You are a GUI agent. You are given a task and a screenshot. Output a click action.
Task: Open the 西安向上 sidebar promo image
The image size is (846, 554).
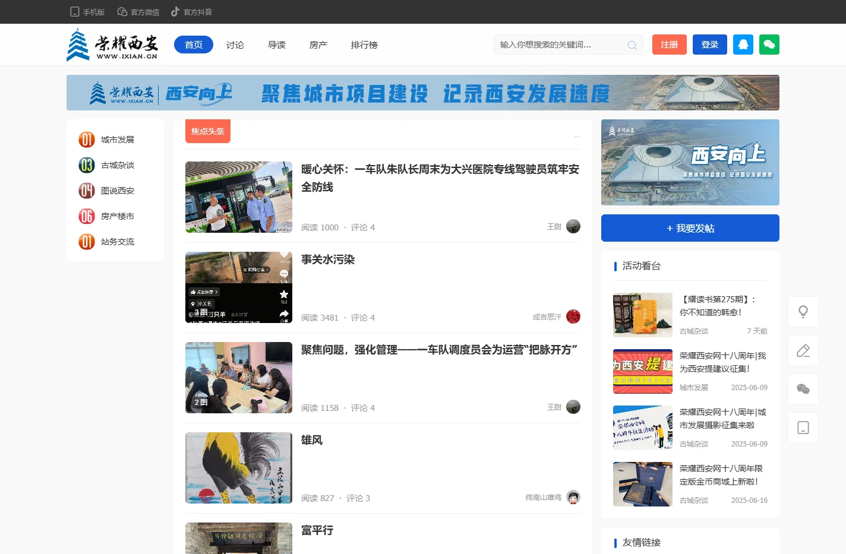(x=690, y=163)
